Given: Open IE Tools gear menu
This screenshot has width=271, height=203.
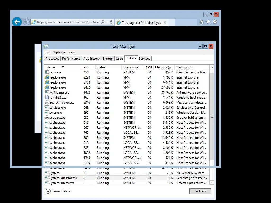Looking at the screenshot, I should pyautogui.click(x=215, y=22).
